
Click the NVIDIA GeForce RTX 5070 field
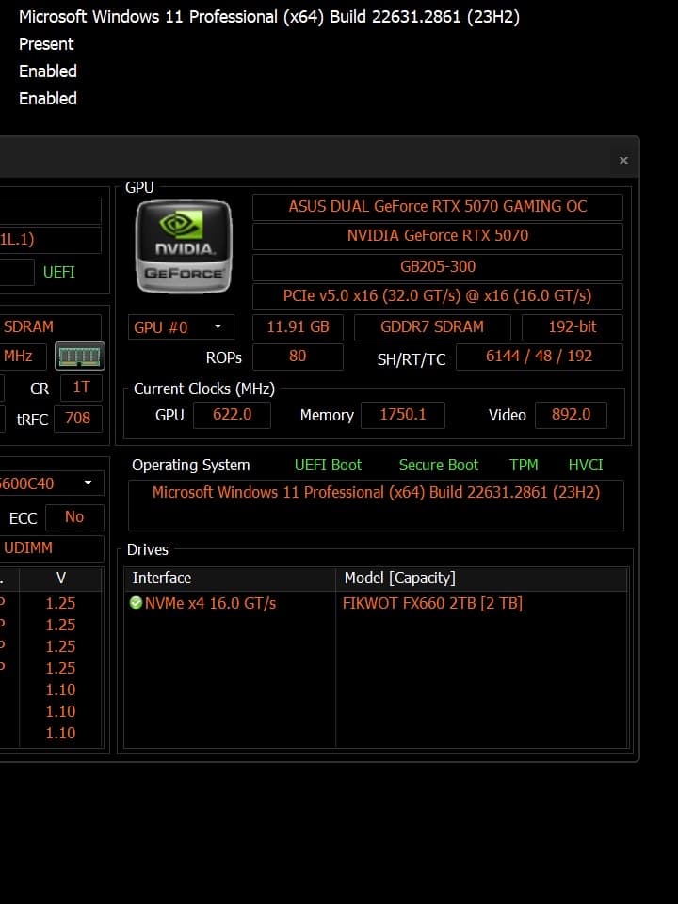(x=437, y=236)
